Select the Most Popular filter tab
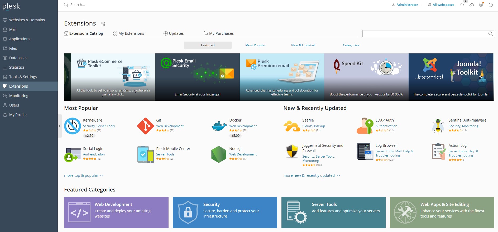The image size is (498, 232). [255, 45]
